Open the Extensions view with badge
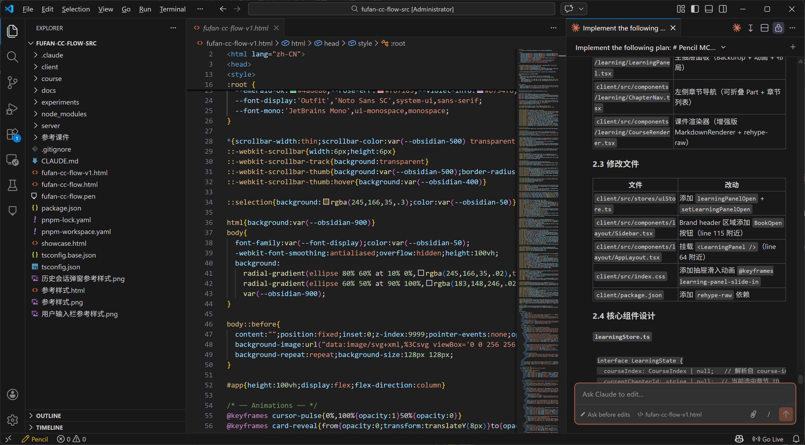The width and height of the screenshot is (805, 445). click(13, 135)
